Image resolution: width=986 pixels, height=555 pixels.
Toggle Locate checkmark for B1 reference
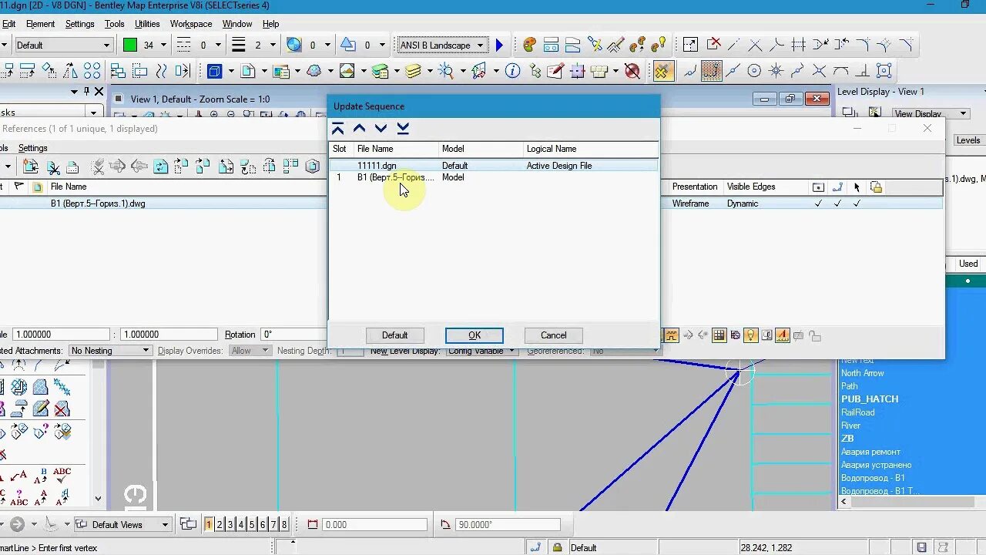[x=857, y=203]
